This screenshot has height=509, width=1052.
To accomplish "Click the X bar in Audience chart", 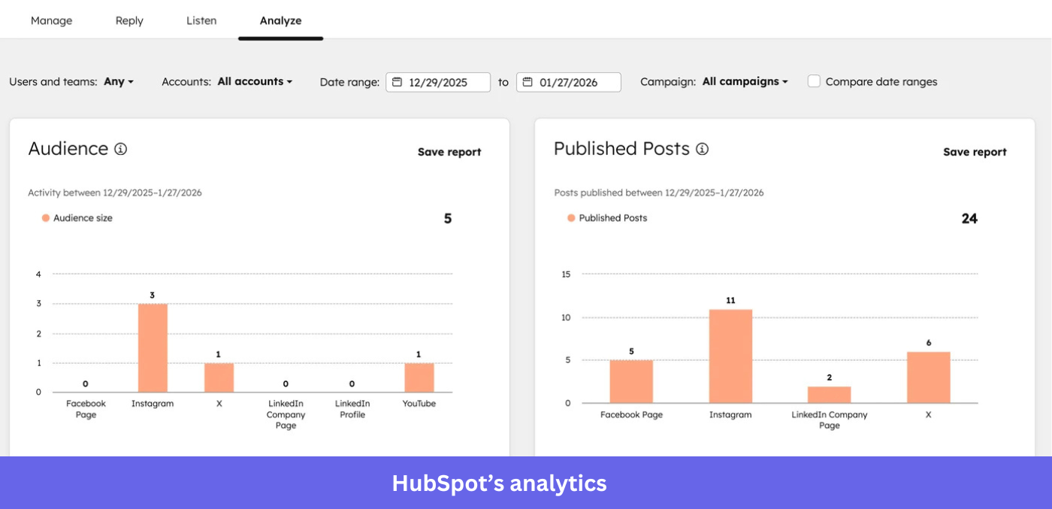I will tap(219, 377).
